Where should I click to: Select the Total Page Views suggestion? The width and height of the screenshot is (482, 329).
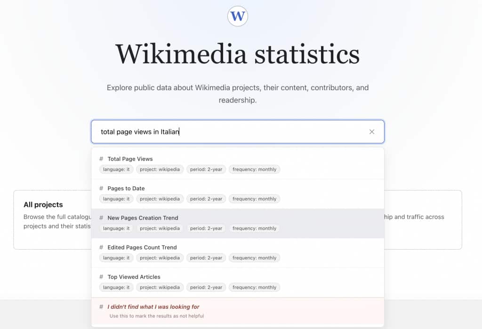238,164
